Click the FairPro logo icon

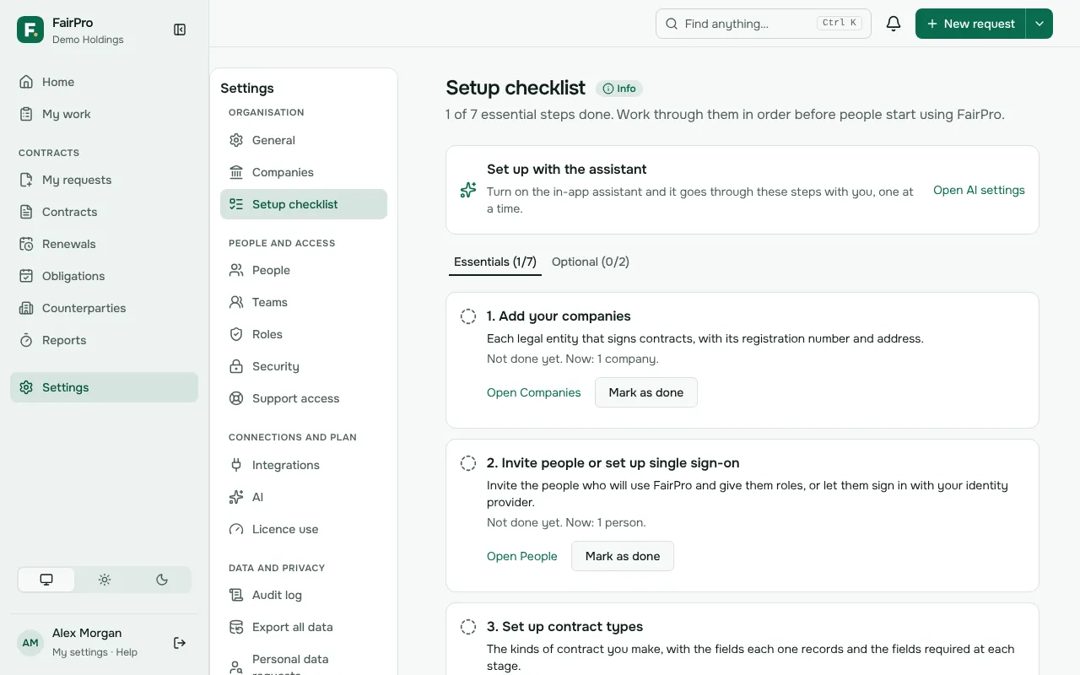tap(30, 30)
